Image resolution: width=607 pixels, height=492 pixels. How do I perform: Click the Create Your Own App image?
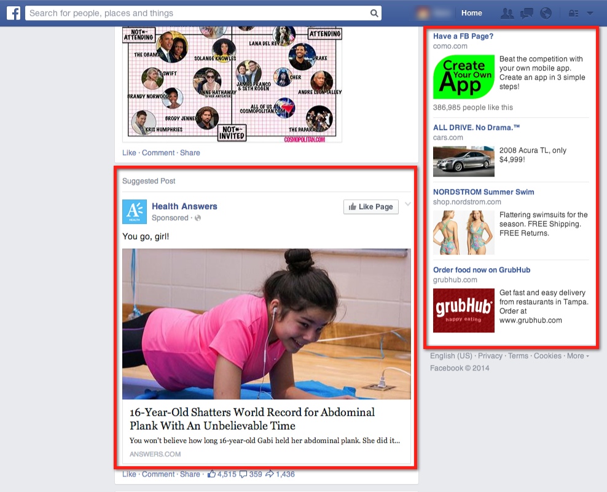pyautogui.click(x=464, y=77)
